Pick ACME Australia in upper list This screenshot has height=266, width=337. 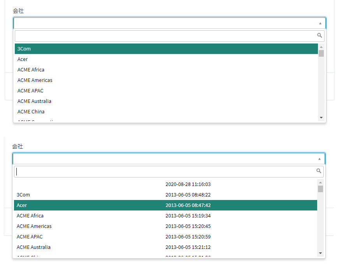point(166,101)
